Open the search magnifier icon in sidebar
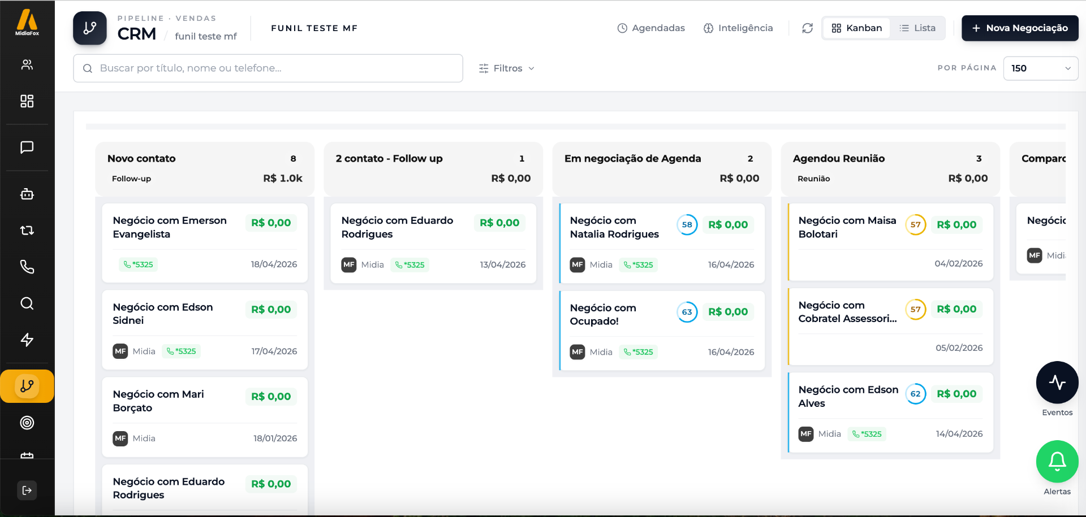Image resolution: width=1086 pixels, height=517 pixels. tap(27, 303)
